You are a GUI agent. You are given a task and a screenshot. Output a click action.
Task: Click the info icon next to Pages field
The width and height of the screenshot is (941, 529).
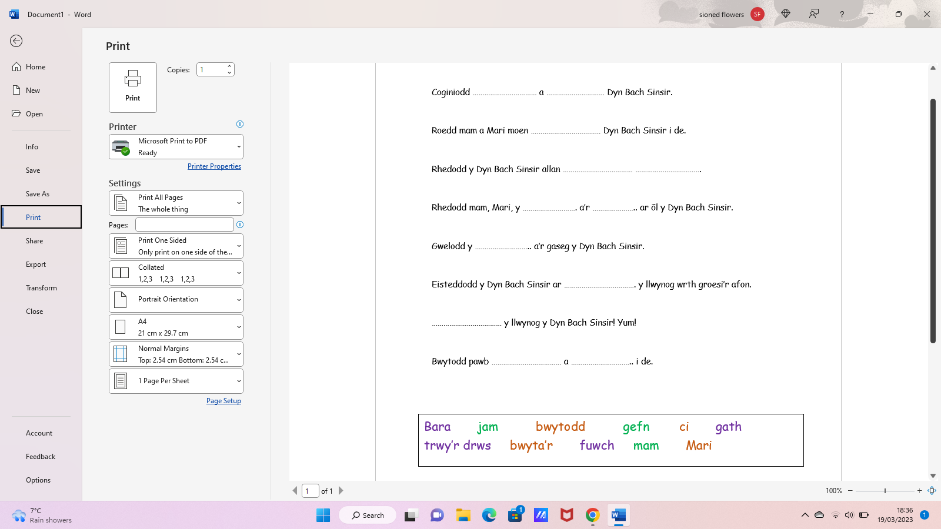(x=239, y=225)
